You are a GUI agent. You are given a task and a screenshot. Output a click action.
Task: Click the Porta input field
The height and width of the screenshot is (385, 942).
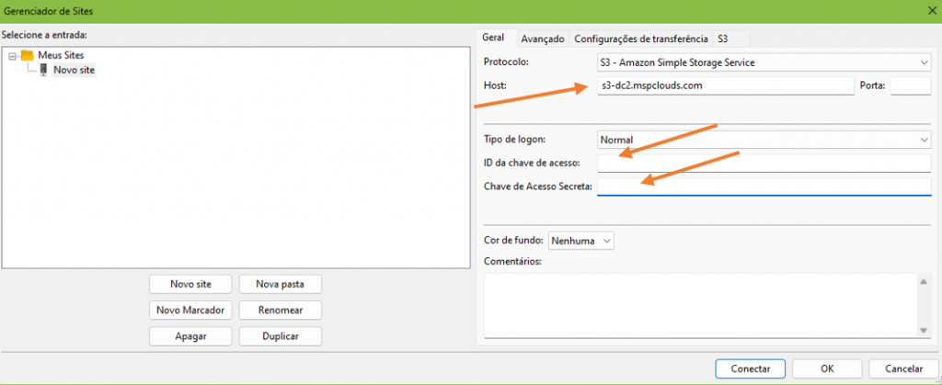click(911, 85)
